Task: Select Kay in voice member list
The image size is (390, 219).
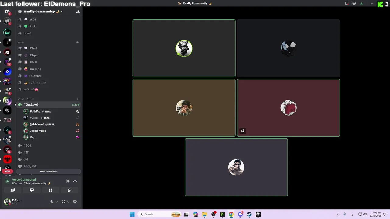Action: pos(51,137)
